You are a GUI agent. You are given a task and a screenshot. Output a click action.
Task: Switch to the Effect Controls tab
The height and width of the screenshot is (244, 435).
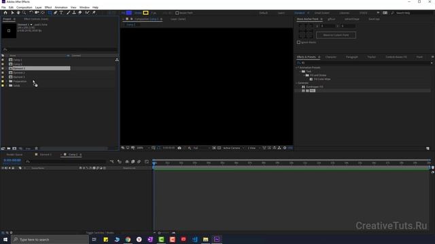(36, 19)
